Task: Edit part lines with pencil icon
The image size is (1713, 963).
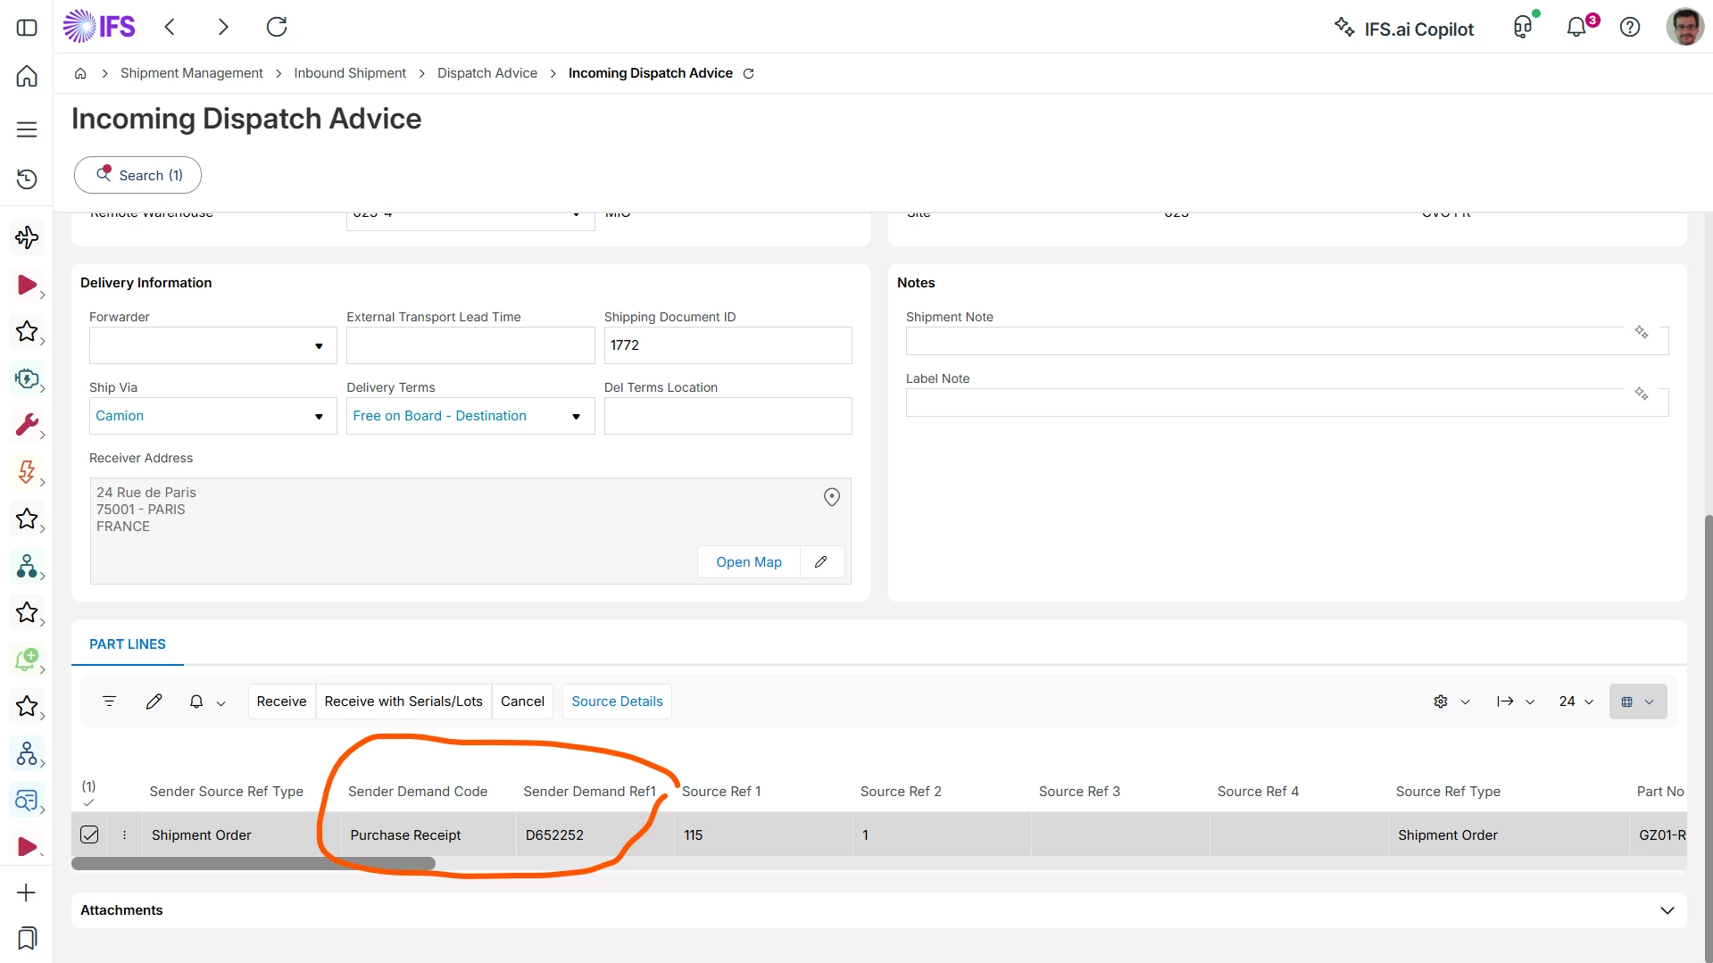Action: pyautogui.click(x=154, y=701)
